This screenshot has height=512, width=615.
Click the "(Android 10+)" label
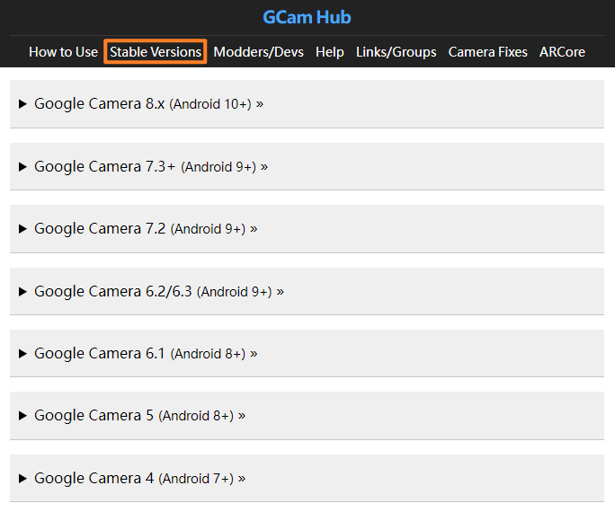click(210, 104)
